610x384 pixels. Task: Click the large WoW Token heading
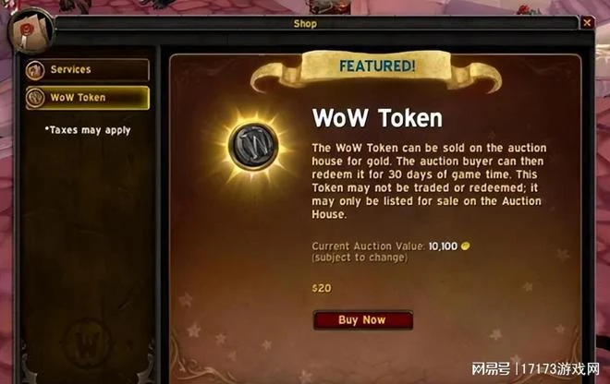pyautogui.click(x=377, y=118)
